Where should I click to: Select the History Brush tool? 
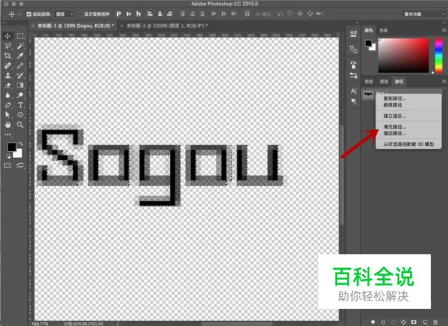click(x=20, y=75)
